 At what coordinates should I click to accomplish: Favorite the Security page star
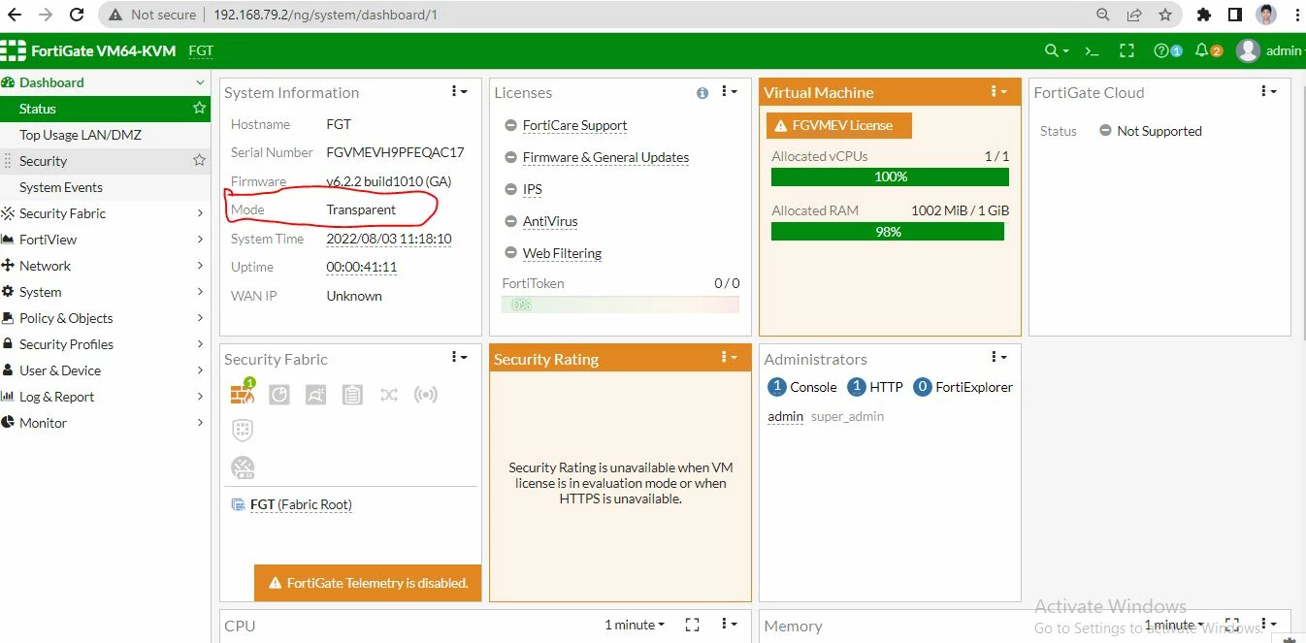click(199, 160)
